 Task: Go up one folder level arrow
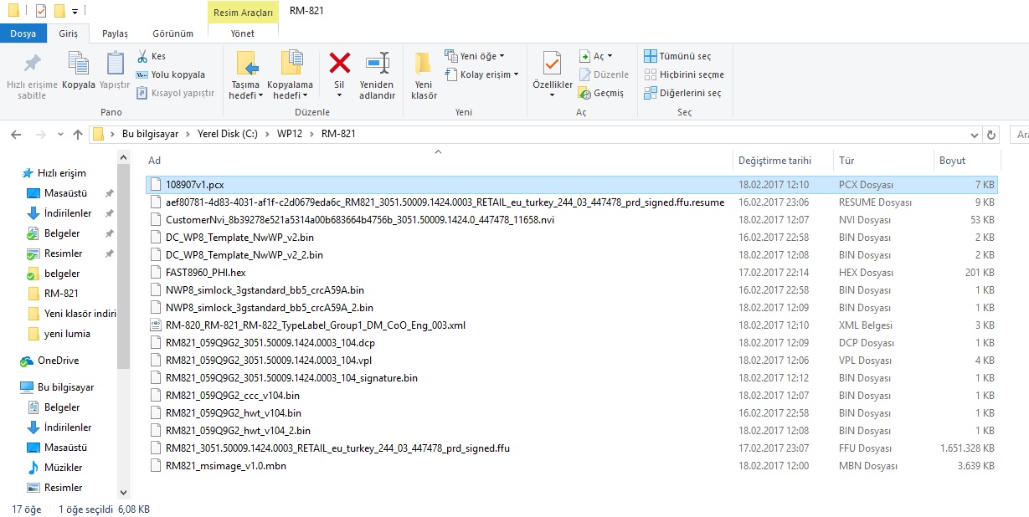pos(78,134)
